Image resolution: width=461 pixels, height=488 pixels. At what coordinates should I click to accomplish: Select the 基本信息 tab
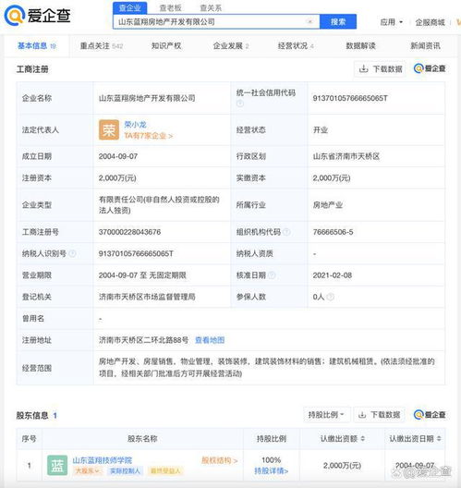pyautogui.click(x=37, y=46)
